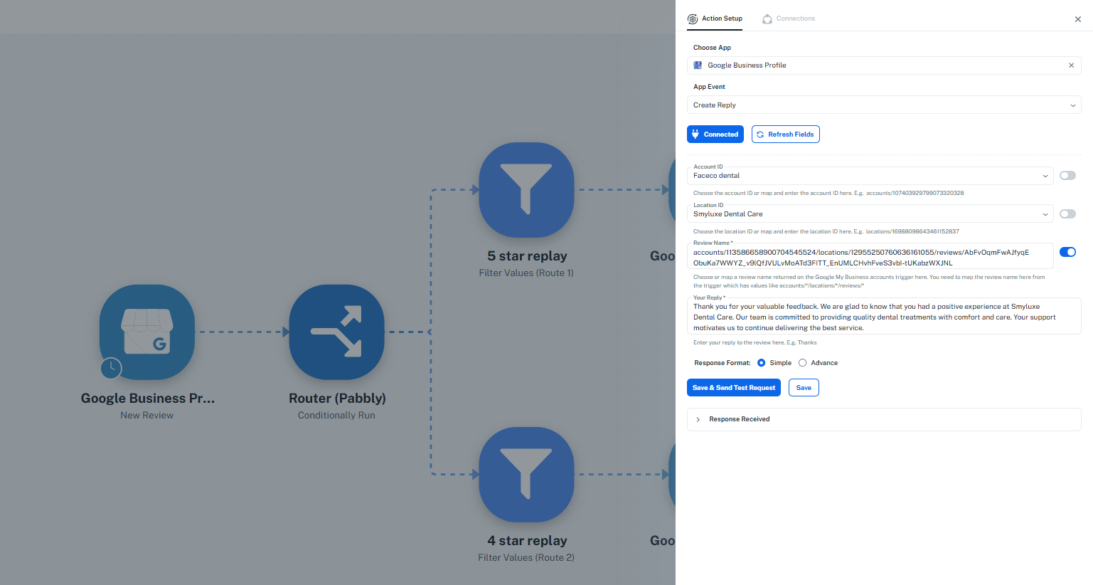The height and width of the screenshot is (585, 1093).
Task: Click Filter Values (Route 2) text
Action: tap(526, 558)
